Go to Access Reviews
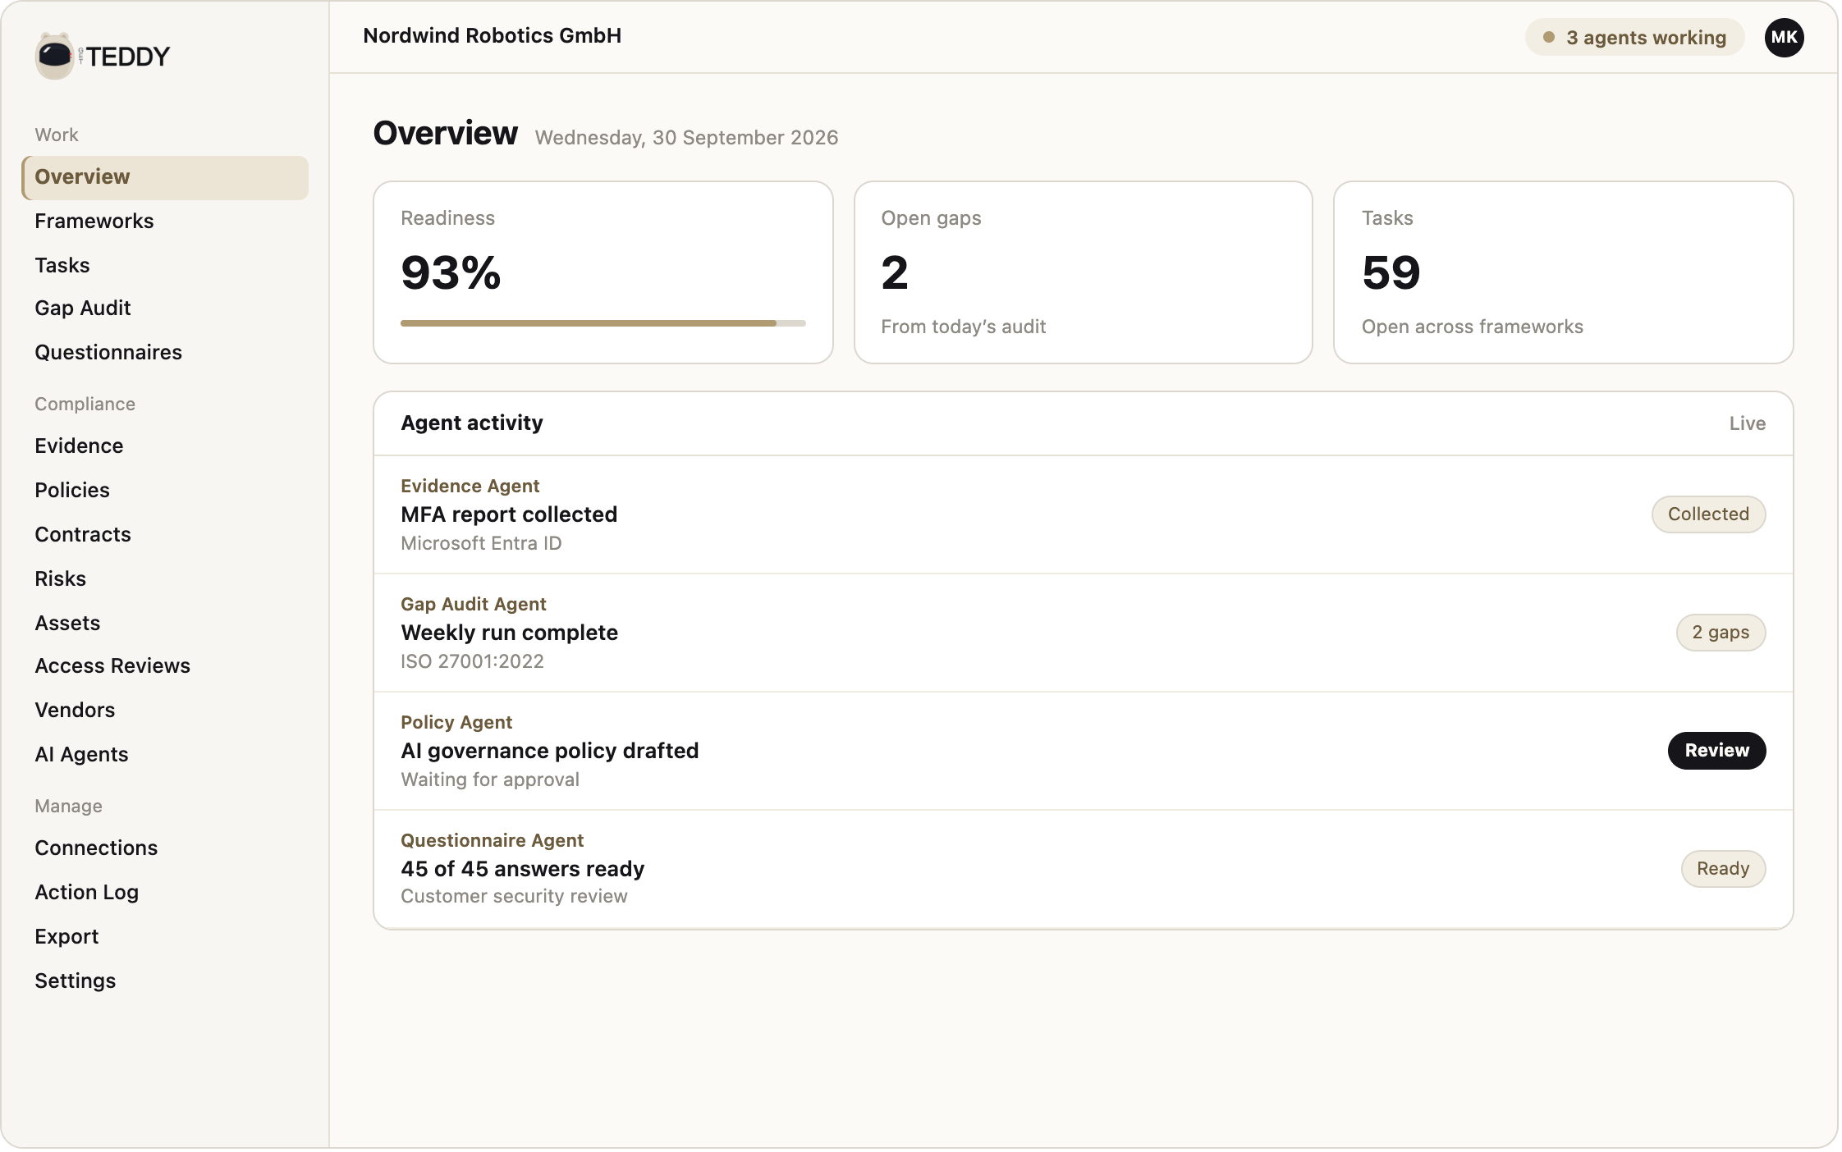1842x1152 pixels. [x=112, y=665]
